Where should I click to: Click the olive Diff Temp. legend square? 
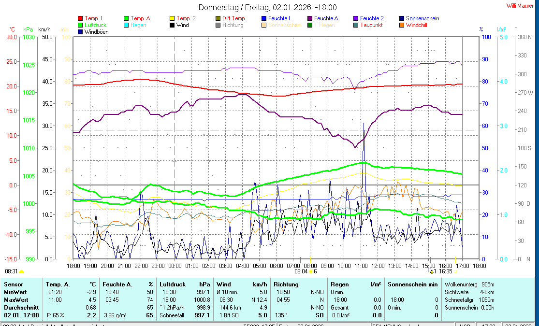[x=218, y=18]
